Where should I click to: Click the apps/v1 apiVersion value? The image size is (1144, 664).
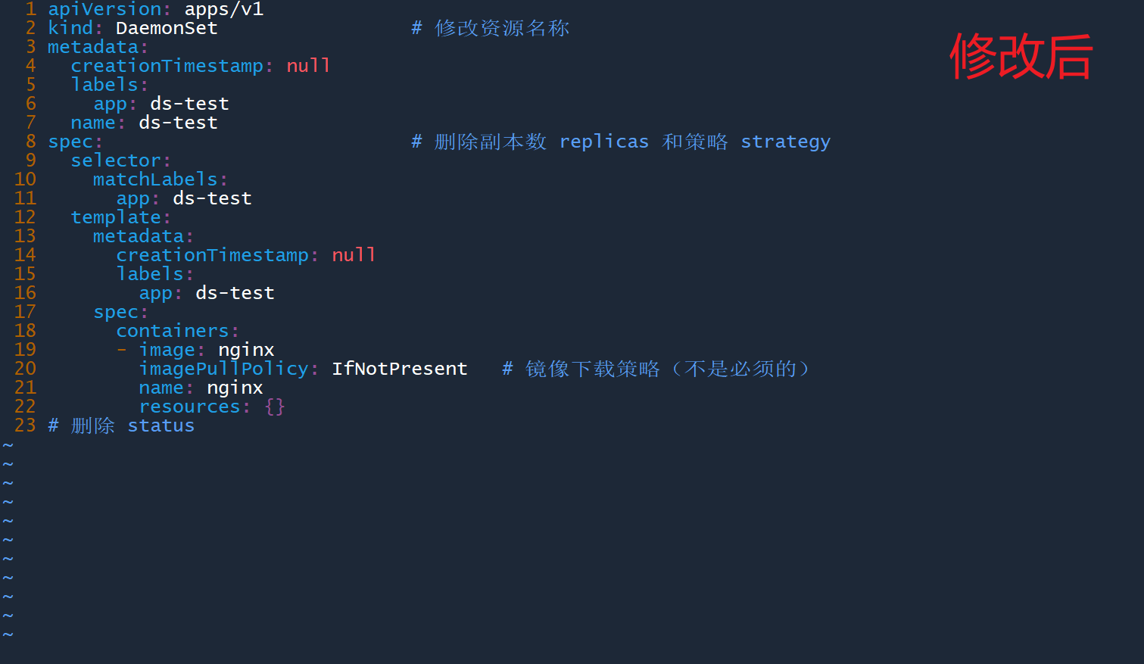tap(223, 9)
